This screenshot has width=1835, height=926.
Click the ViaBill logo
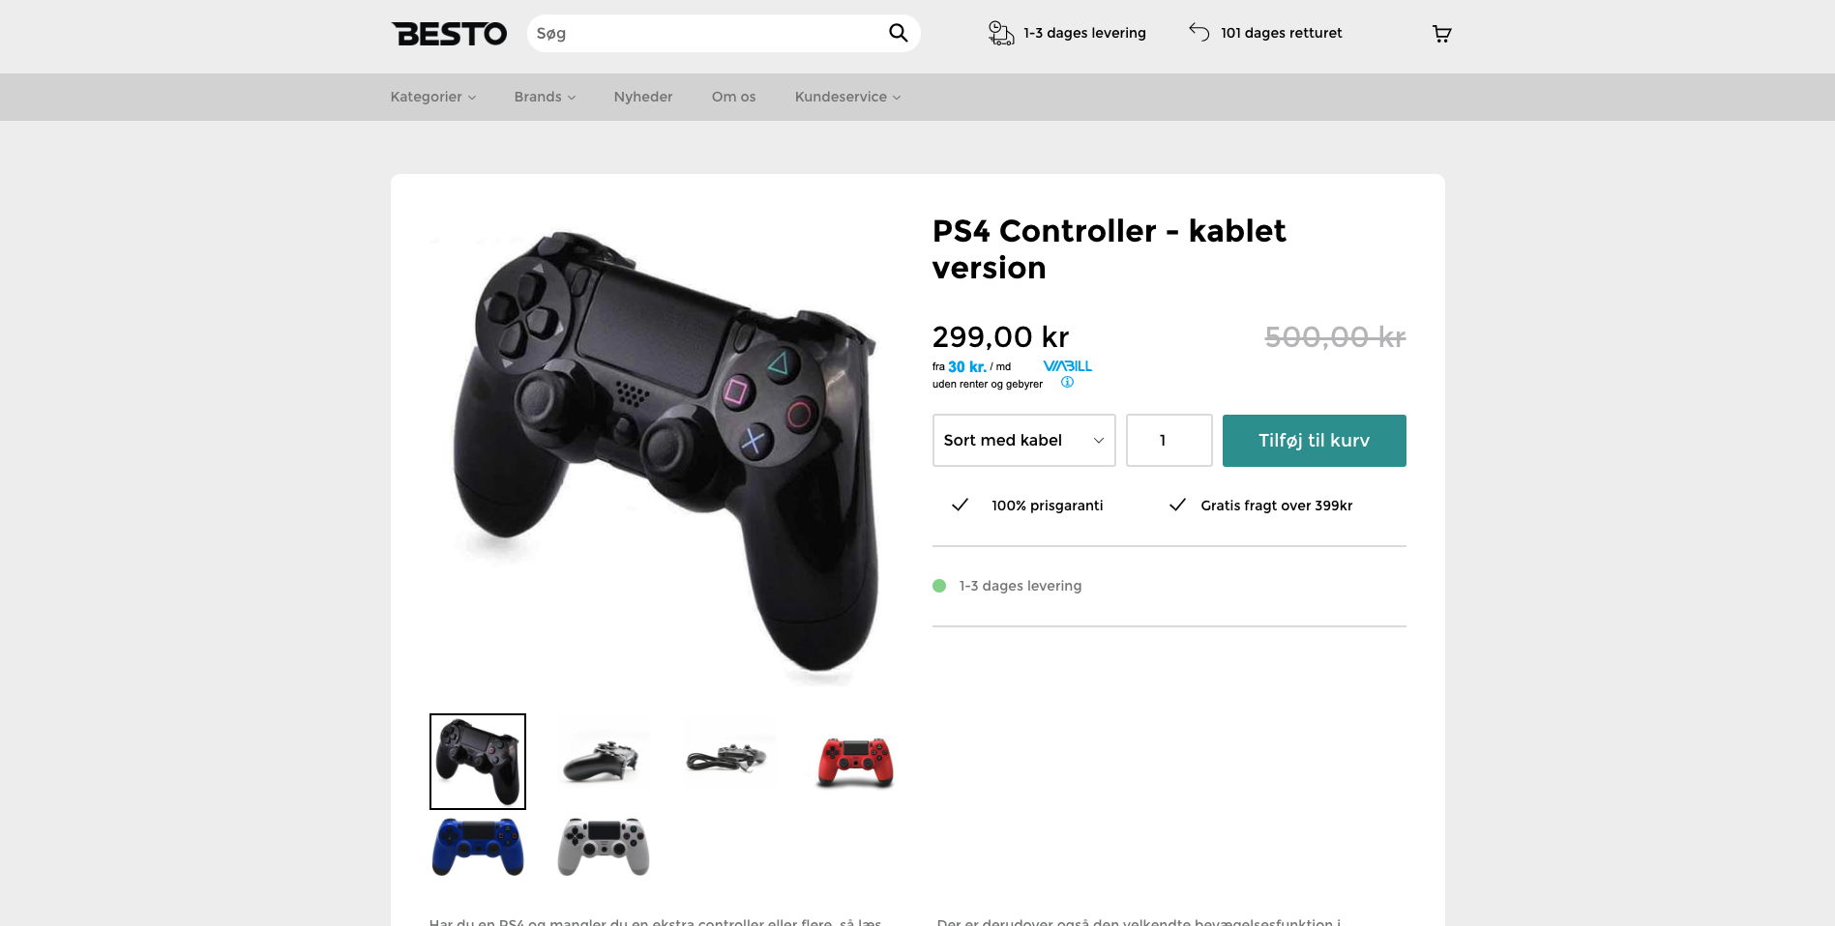[1067, 366]
